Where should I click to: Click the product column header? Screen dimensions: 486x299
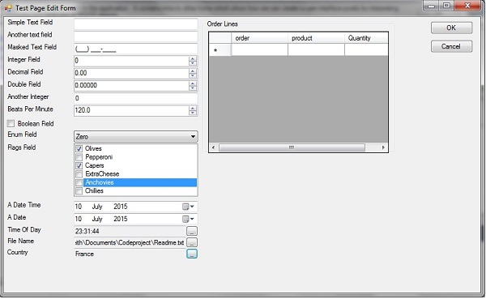pyautogui.click(x=316, y=38)
